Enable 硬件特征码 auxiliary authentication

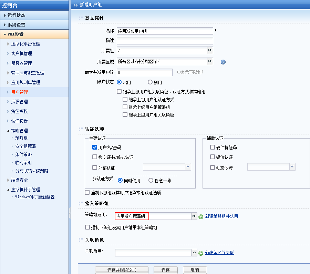coord(213,148)
